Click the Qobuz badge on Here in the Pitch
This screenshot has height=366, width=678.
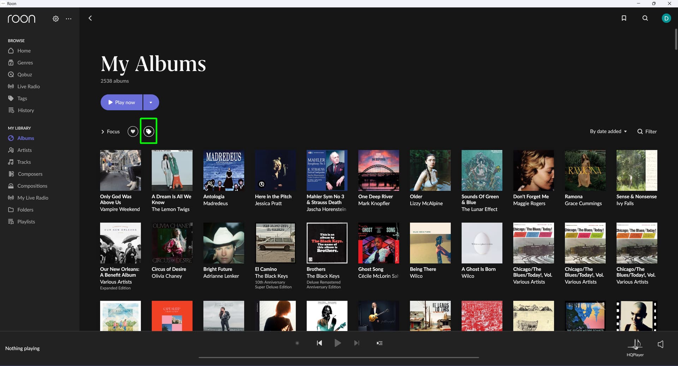(x=262, y=184)
